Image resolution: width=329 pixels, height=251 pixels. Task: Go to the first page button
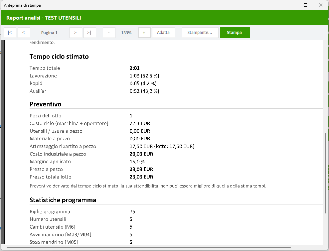point(10,33)
